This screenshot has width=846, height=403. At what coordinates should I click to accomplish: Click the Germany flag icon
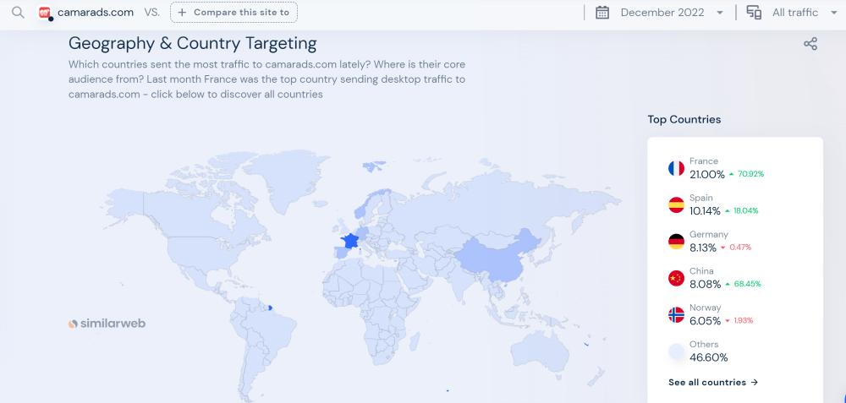[676, 242]
